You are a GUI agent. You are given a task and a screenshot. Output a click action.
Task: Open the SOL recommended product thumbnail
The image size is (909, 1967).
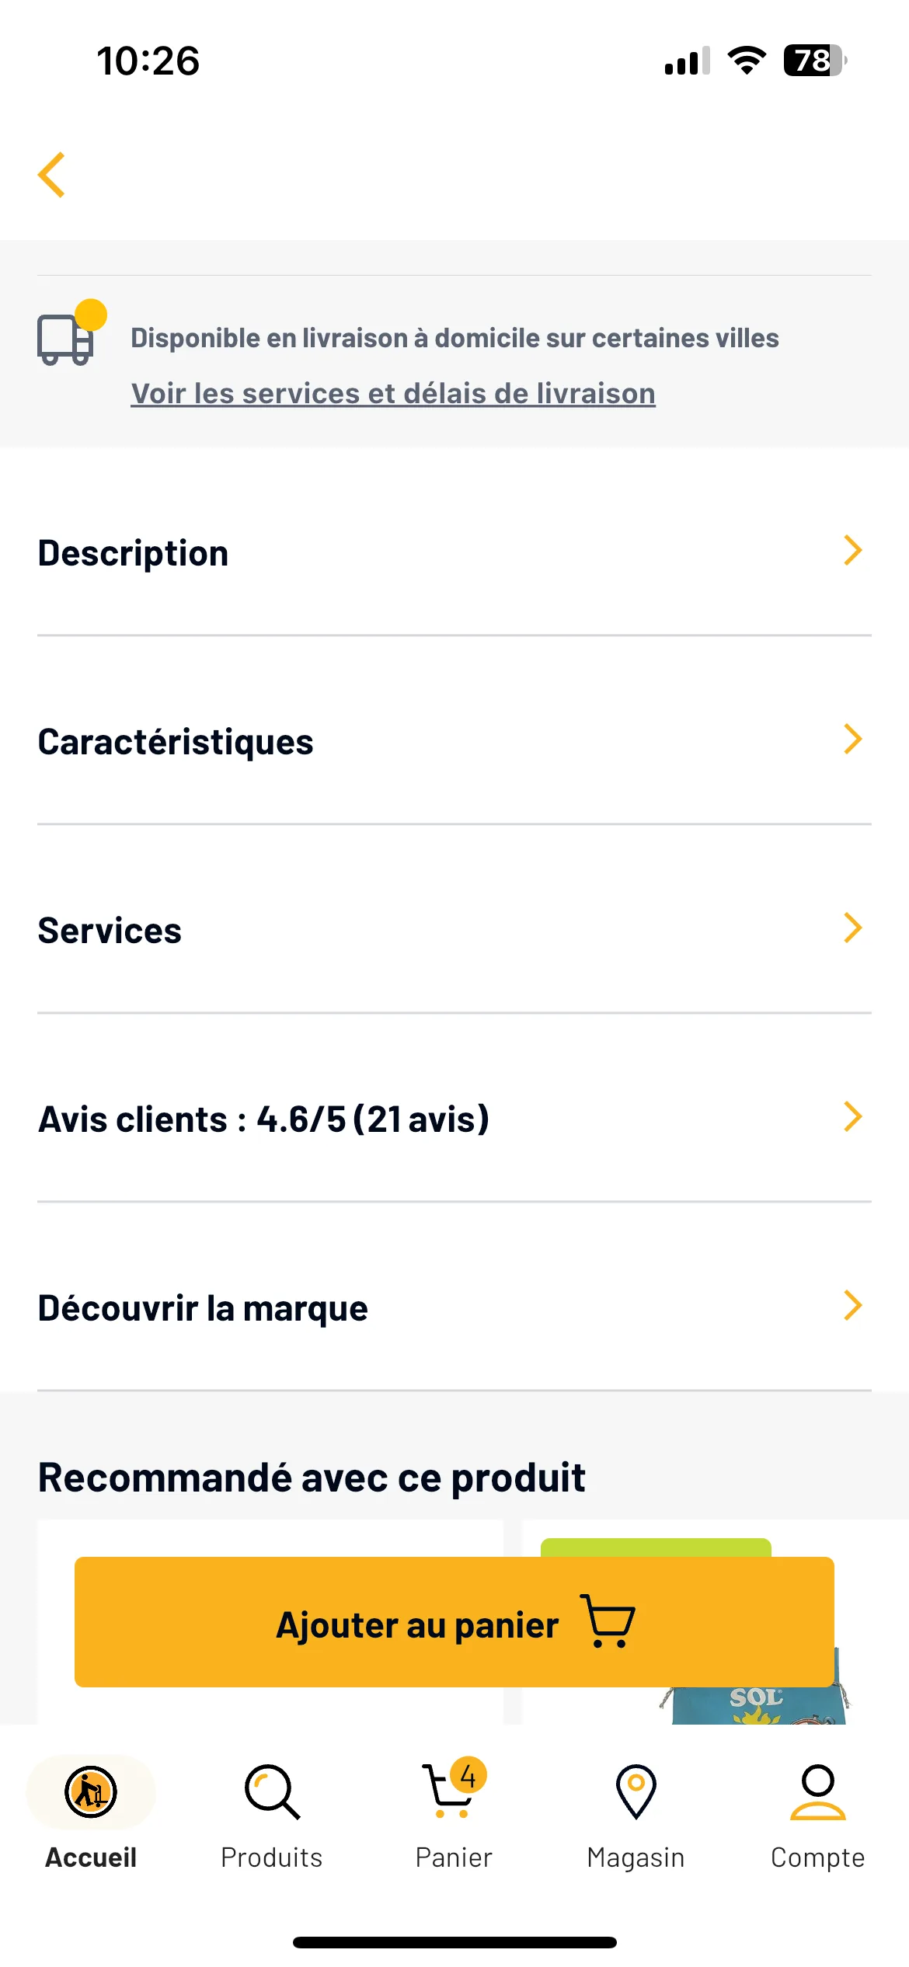(x=757, y=1705)
